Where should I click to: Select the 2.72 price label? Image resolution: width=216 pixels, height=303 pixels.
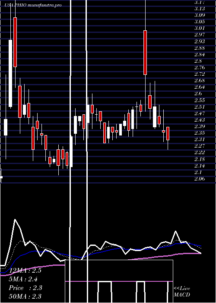click(x=200, y=74)
